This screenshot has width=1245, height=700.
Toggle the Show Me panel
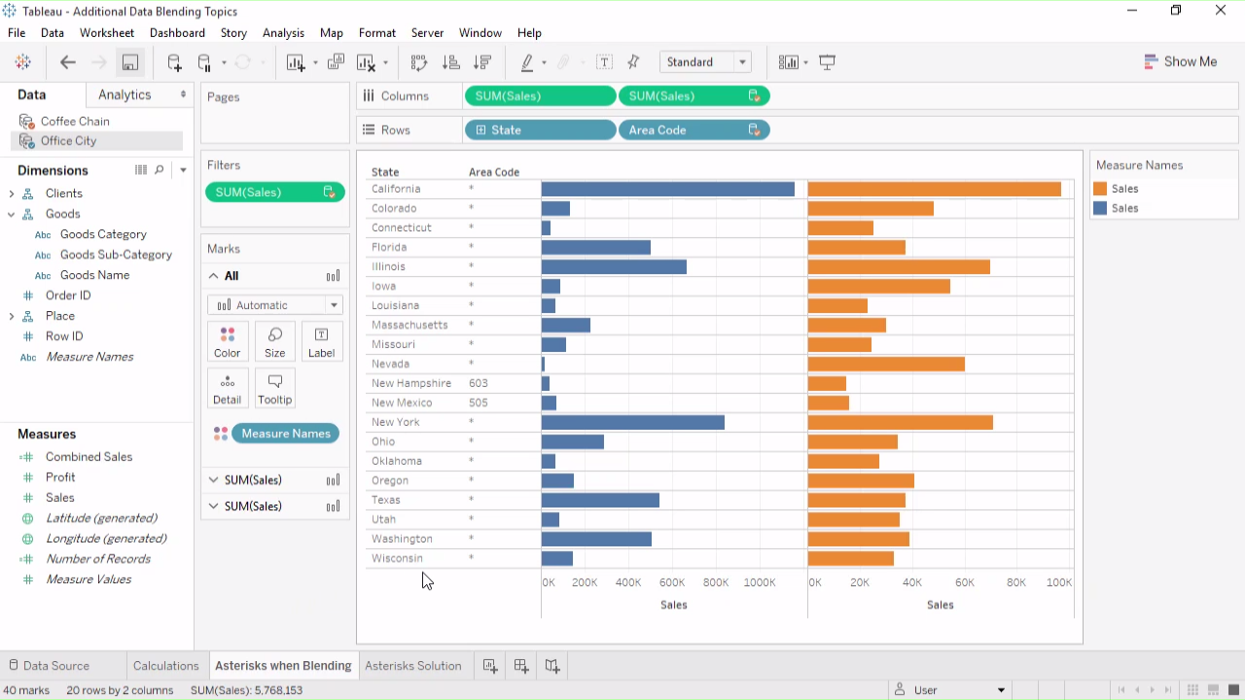click(1180, 61)
